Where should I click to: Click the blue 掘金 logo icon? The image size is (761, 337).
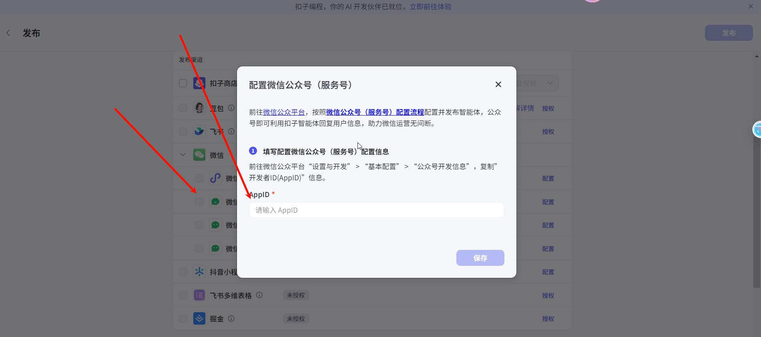tap(199, 319)
